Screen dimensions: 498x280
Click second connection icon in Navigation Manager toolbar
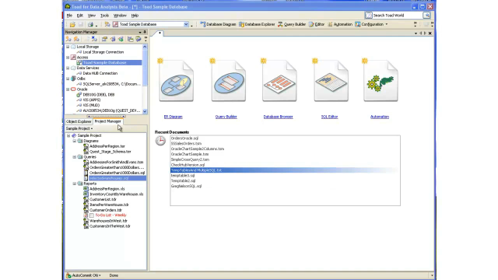tap(76, 39)
